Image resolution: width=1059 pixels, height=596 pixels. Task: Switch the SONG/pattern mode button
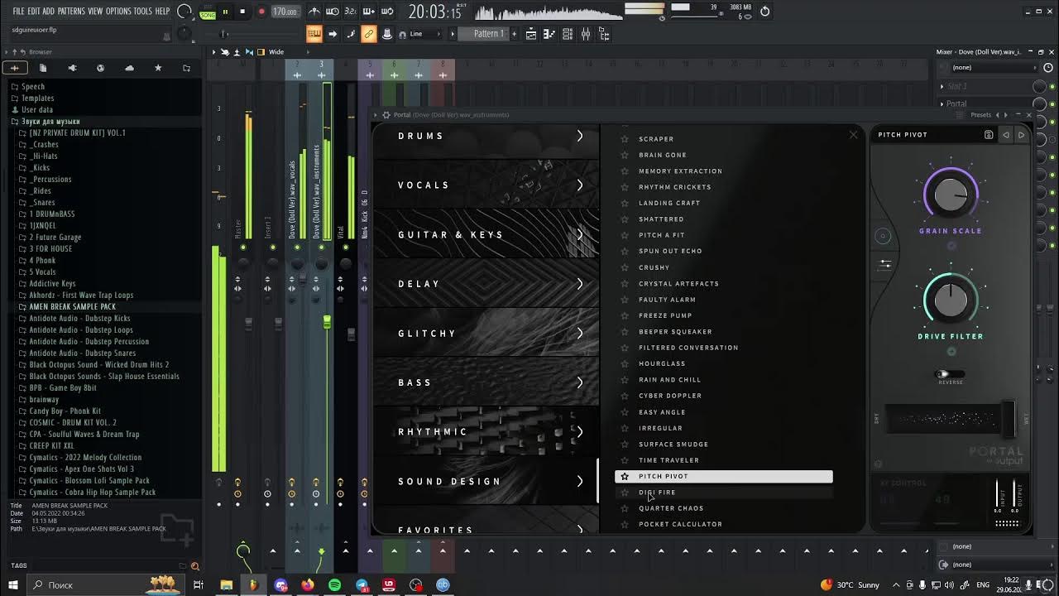[208, 12]
